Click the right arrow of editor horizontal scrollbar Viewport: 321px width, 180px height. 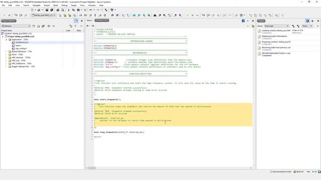coord(251,168)
